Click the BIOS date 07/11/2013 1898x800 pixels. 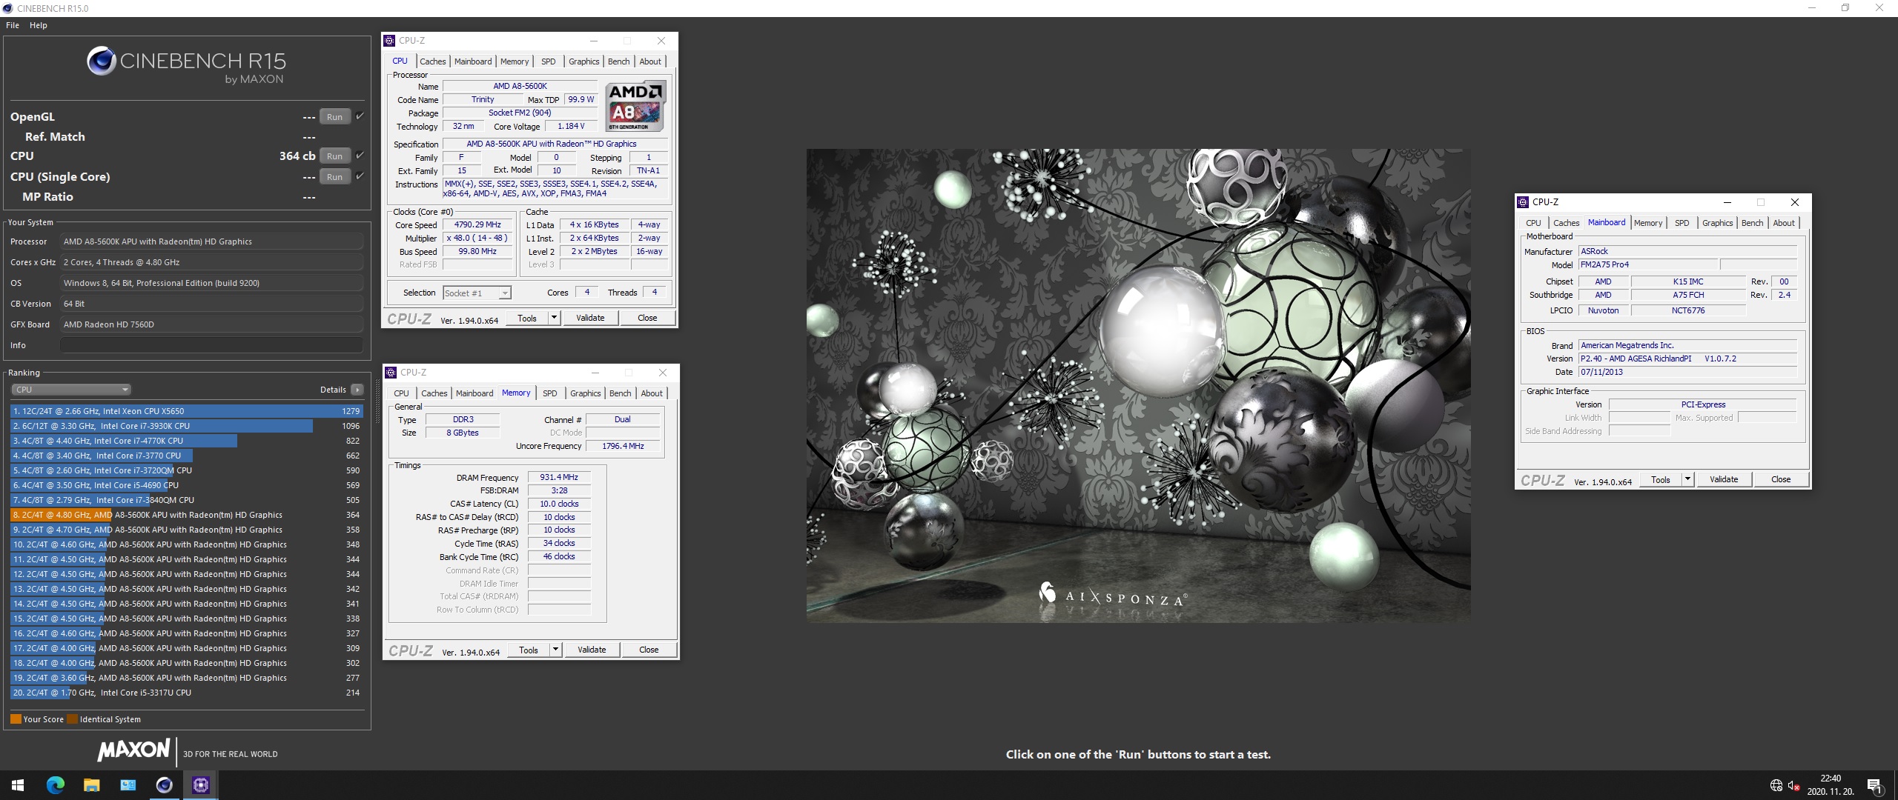(x=1687, y=372)
